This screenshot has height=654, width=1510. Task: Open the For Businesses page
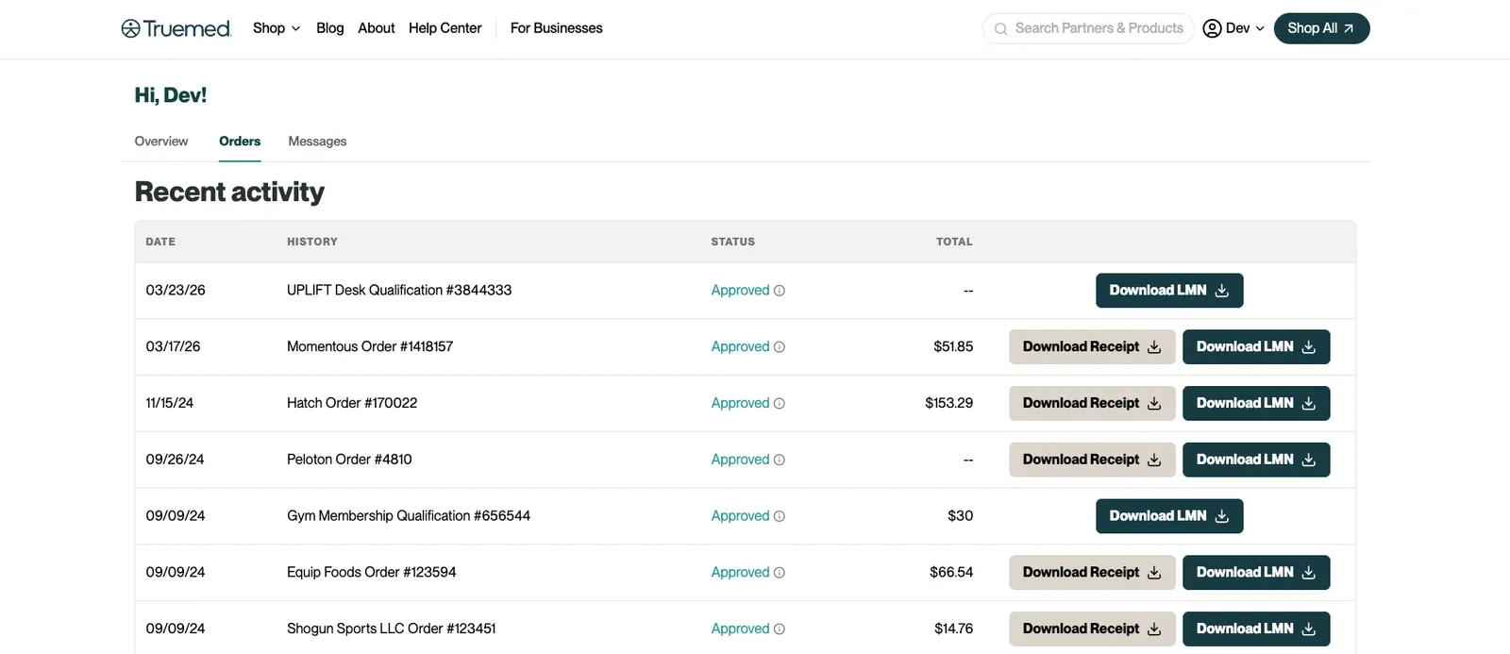pos(557,28)
